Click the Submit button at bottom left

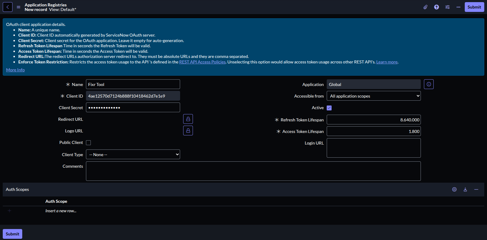click(x=12, y=234)
